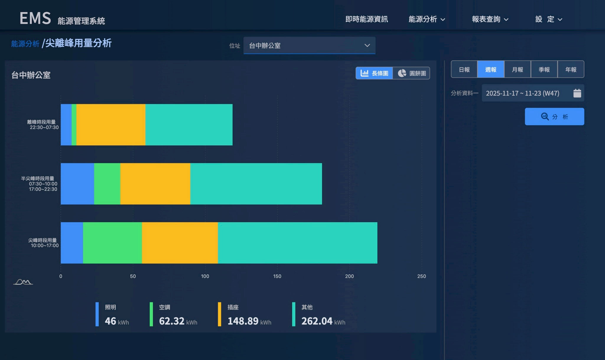Click the blue 照明 legend swatch

(97, 314)
